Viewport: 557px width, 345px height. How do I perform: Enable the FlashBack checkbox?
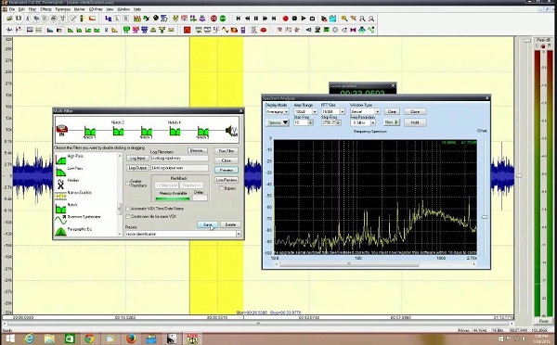[x=128, y=183]
